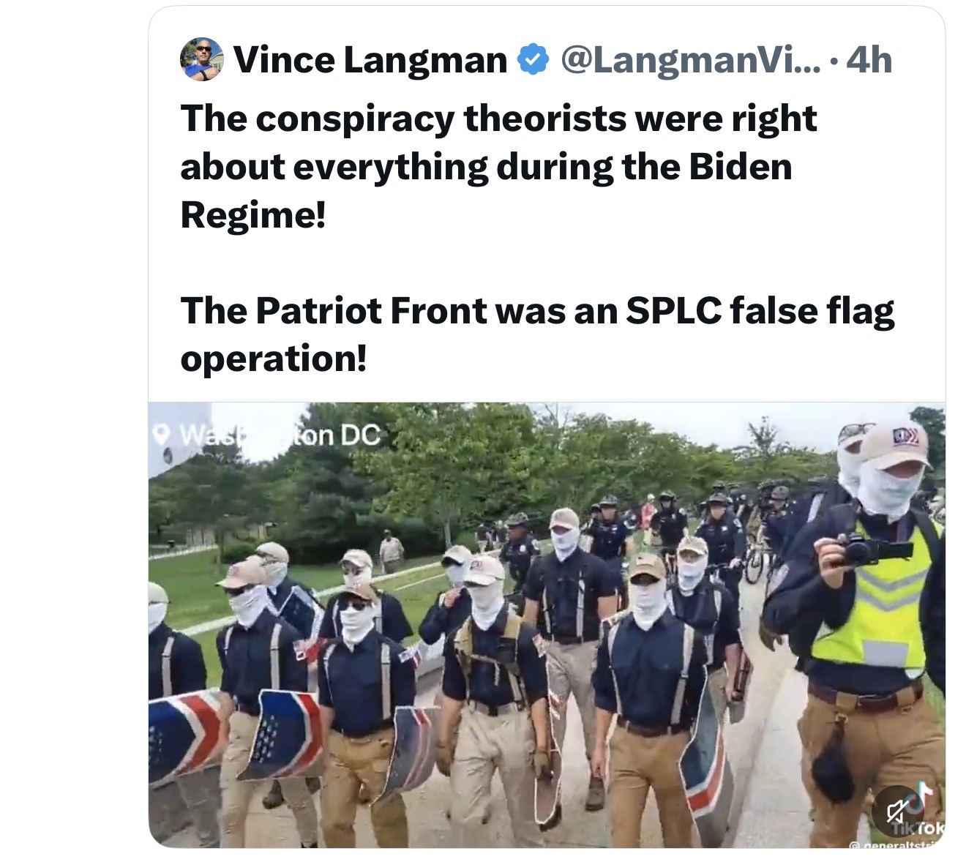Click "The conspiracy theorists were right" text line
The height and width of the screenshot is (862, 966).
click(x=498, y=119)
